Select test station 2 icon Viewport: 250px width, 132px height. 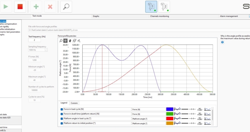click(x=164, y=7)
